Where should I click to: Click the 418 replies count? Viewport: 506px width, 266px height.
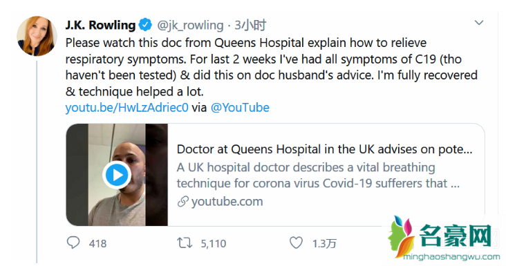pos(97,243)
